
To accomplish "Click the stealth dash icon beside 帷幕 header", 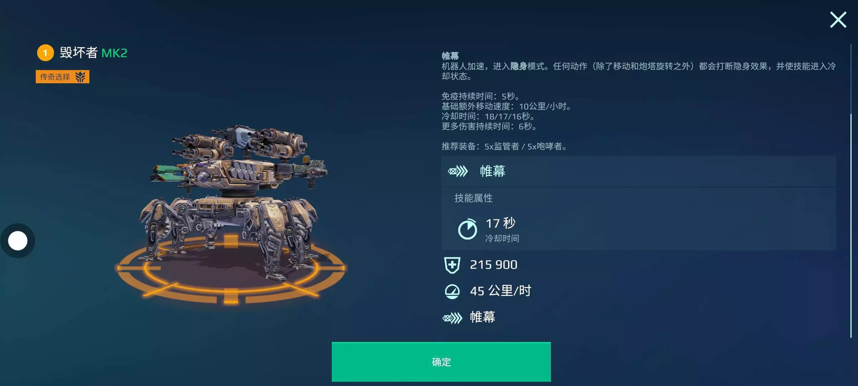I will coord(458,172).
